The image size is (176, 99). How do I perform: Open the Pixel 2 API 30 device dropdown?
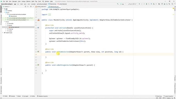point(133,4)
